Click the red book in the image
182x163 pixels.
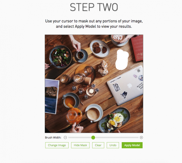tap(137, 48)
